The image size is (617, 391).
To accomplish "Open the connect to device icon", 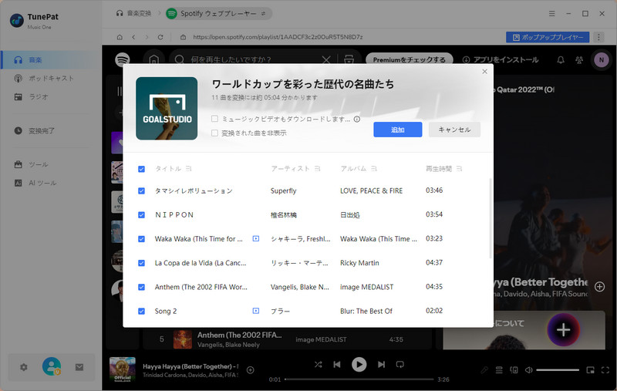I will [514, 369].
